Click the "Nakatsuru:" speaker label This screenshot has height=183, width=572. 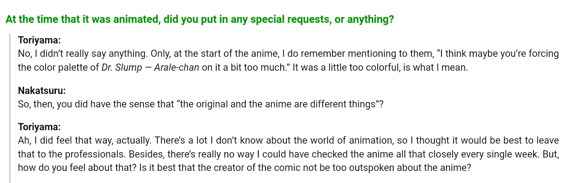pos(42,90)
